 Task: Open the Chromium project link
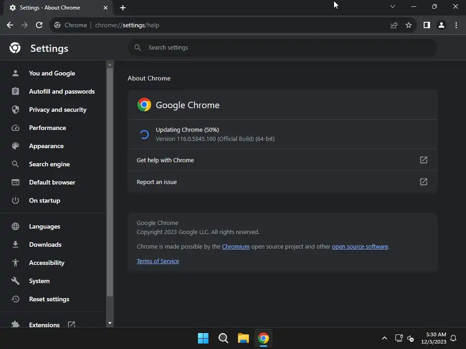point(236,247)
